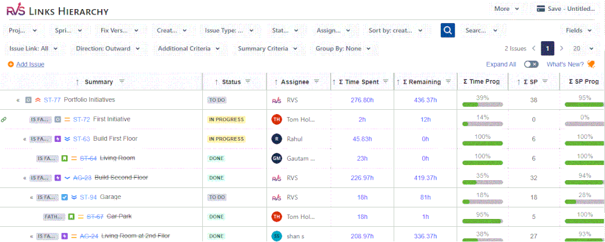Image resolution: width=605 pixels, height=242 pixels.
Task: Open the Status column filter icon
Action: pos(248,81)
